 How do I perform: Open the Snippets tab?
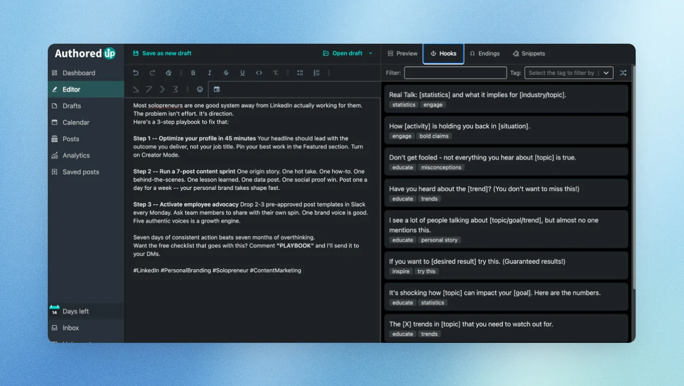(529, 54)
